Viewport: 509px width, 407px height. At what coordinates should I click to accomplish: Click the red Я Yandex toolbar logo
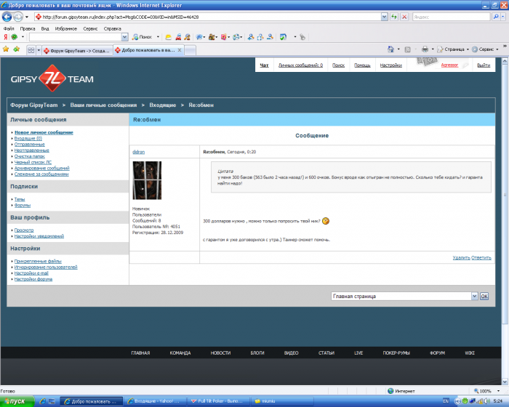[x=6, y=37]
